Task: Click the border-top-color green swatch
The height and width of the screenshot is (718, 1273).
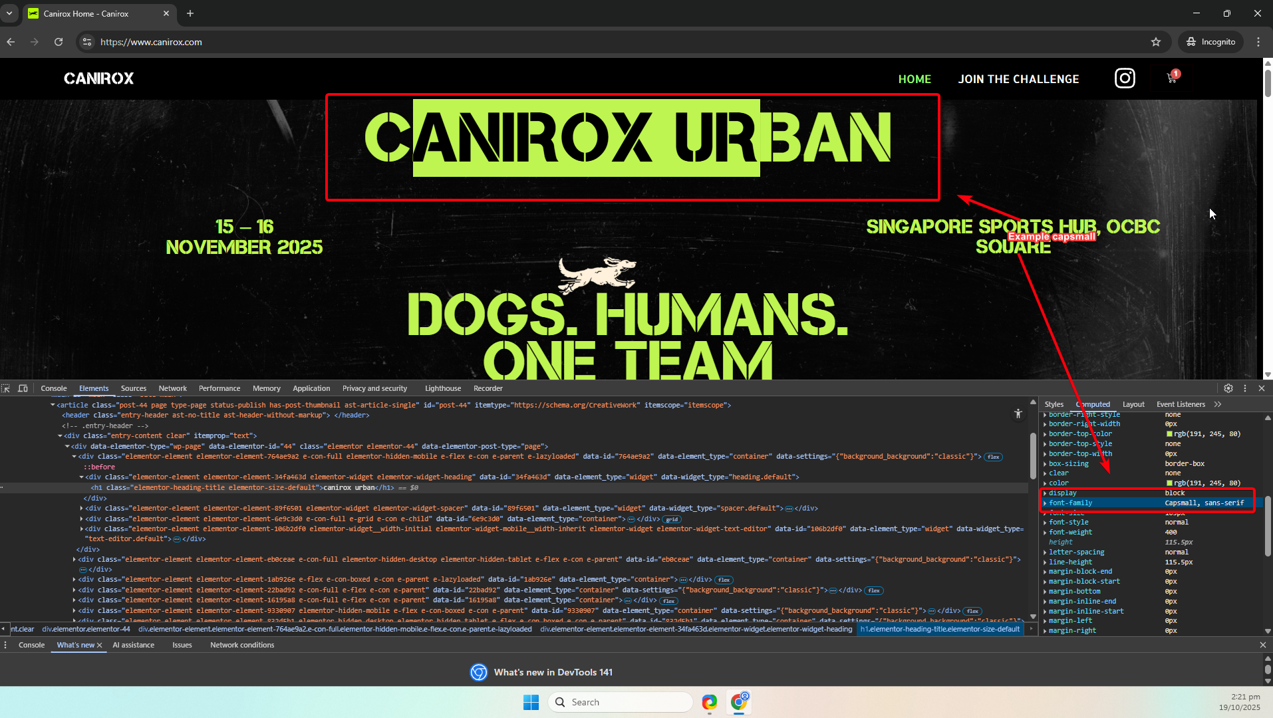Action: click(x=1169, y=434)
